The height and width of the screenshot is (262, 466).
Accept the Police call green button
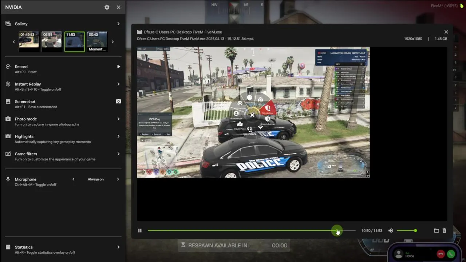(451, 254)
